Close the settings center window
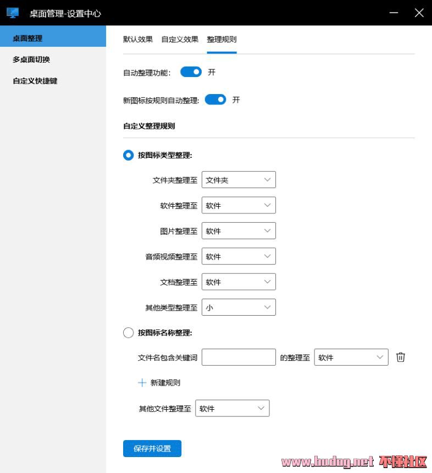 pos(419,13)
